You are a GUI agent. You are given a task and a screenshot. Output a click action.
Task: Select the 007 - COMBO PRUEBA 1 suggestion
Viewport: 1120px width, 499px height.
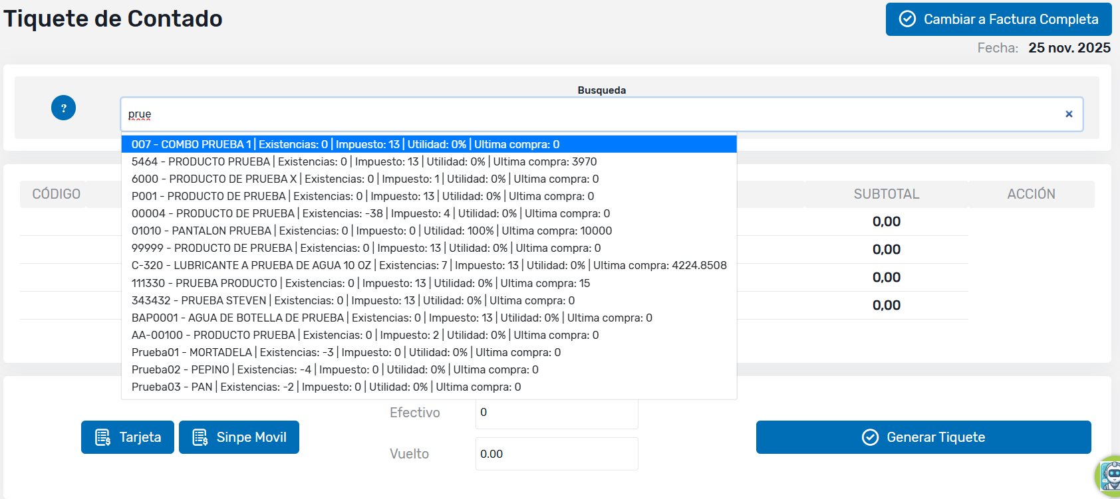(345, 144)
